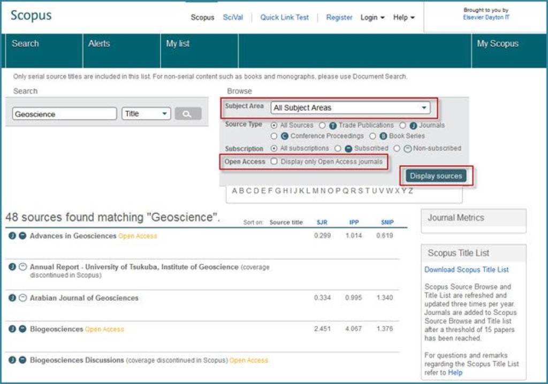This screenshot has height=384, width=548.
Task: Click the non-subscribed icon beside Arabian Journal
Action: (22, 298)
